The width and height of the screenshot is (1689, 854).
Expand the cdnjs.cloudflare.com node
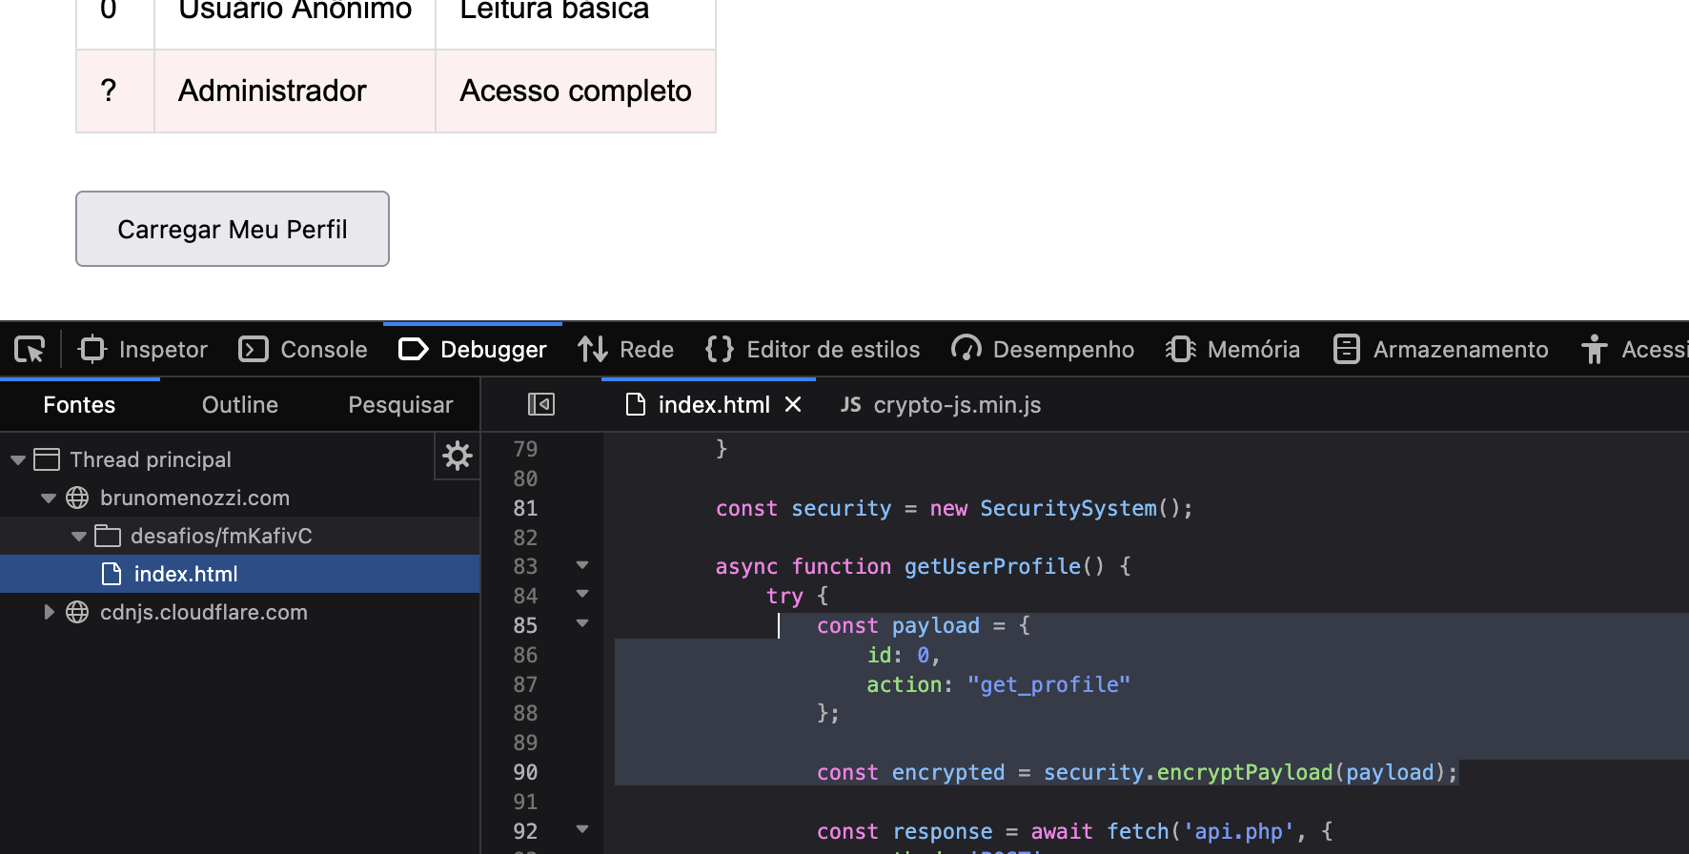pyautogui.click(x=49, y=612)
